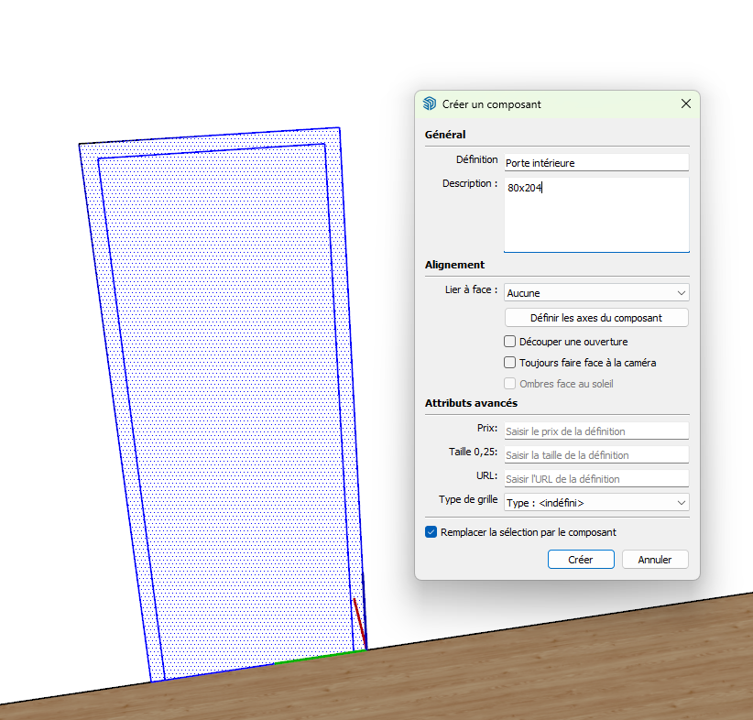The height and width of the screenshot is (720, 753).
Task: Expand the Lier à face chevron arrow
Action: click(x=681, y=293)
